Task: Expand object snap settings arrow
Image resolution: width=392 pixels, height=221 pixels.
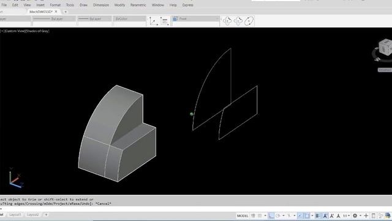Action: pyautogui.click(x=312, y=215)
